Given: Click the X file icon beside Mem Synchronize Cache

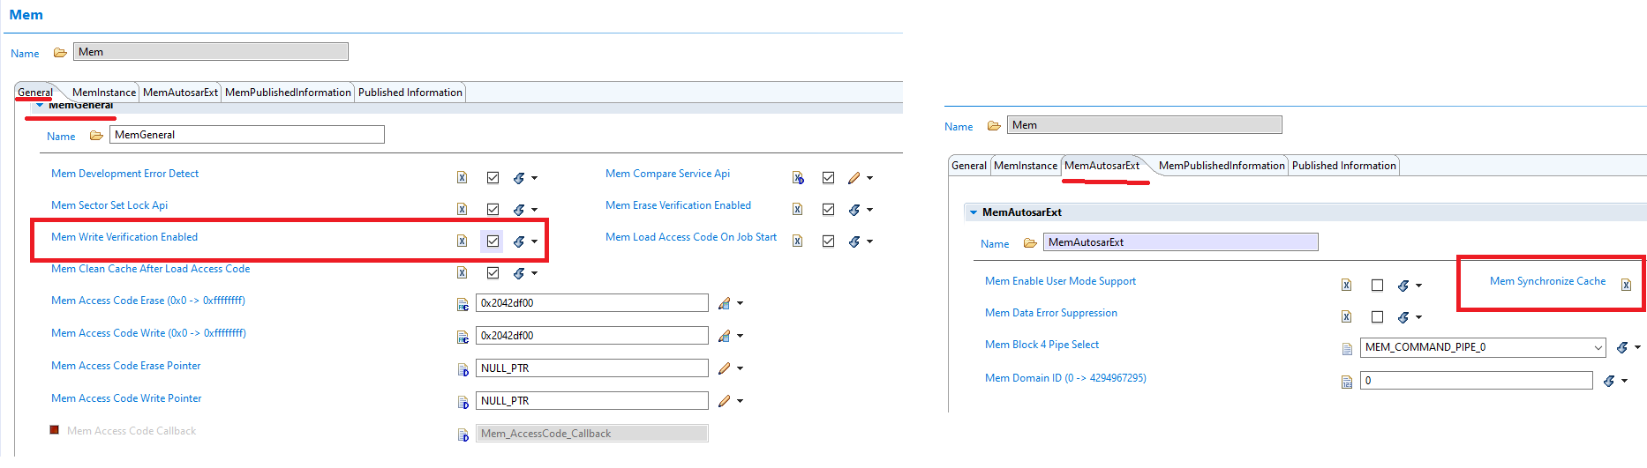Looking at the screenshot, I should 1626,284.
